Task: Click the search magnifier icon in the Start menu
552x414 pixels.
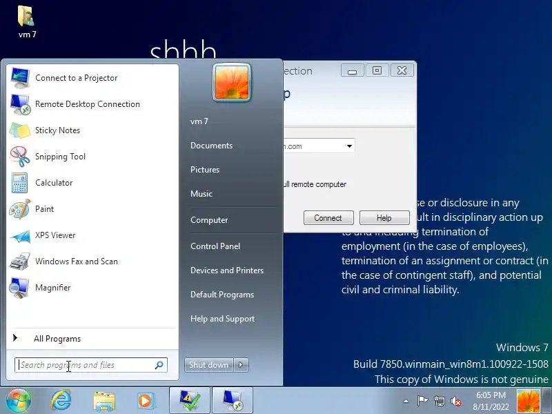Action: click(159, 365)
